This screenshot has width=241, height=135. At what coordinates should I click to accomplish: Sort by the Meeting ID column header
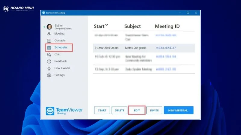coord(167,26)
